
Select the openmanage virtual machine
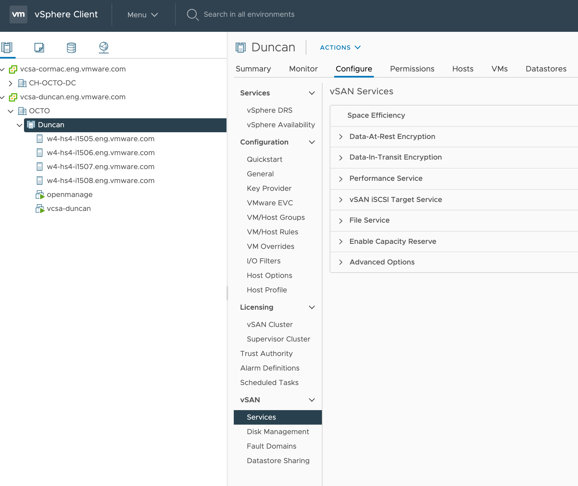pyautogui.click(x=69, y=194)
